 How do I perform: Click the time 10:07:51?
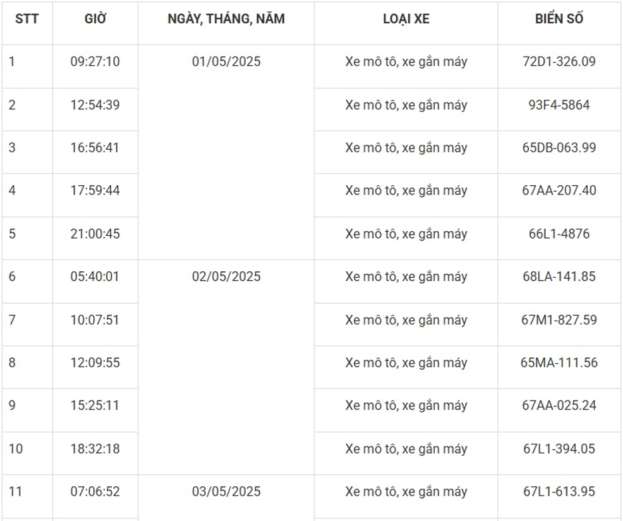tap(95, 320)
